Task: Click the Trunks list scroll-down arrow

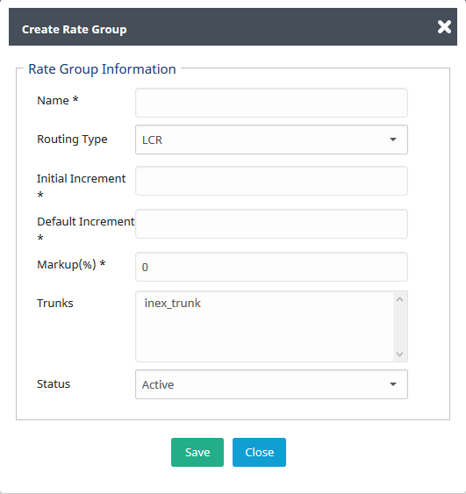Action: 400,354
